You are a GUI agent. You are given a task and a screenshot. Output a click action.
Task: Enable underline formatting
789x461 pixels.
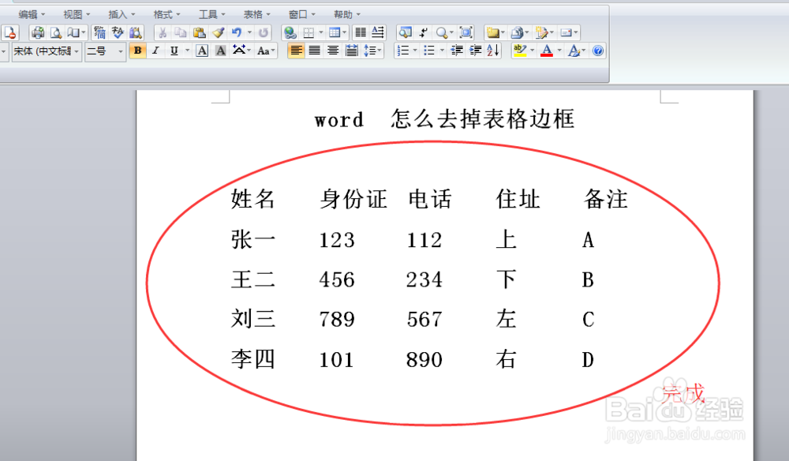172,51
